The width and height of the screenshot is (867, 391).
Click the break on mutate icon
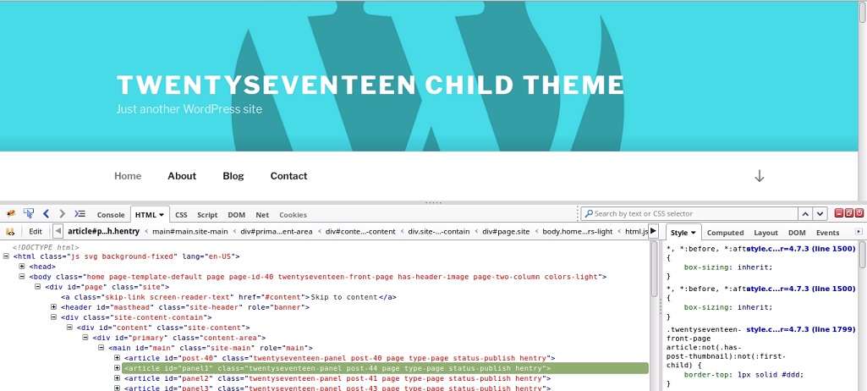(11, 231)
